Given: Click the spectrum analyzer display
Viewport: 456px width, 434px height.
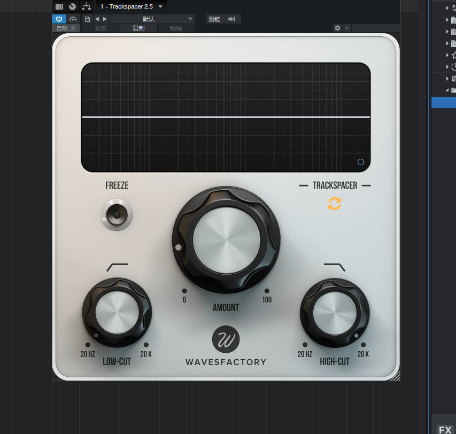Looking at the screenshot, I should point(226,117).
